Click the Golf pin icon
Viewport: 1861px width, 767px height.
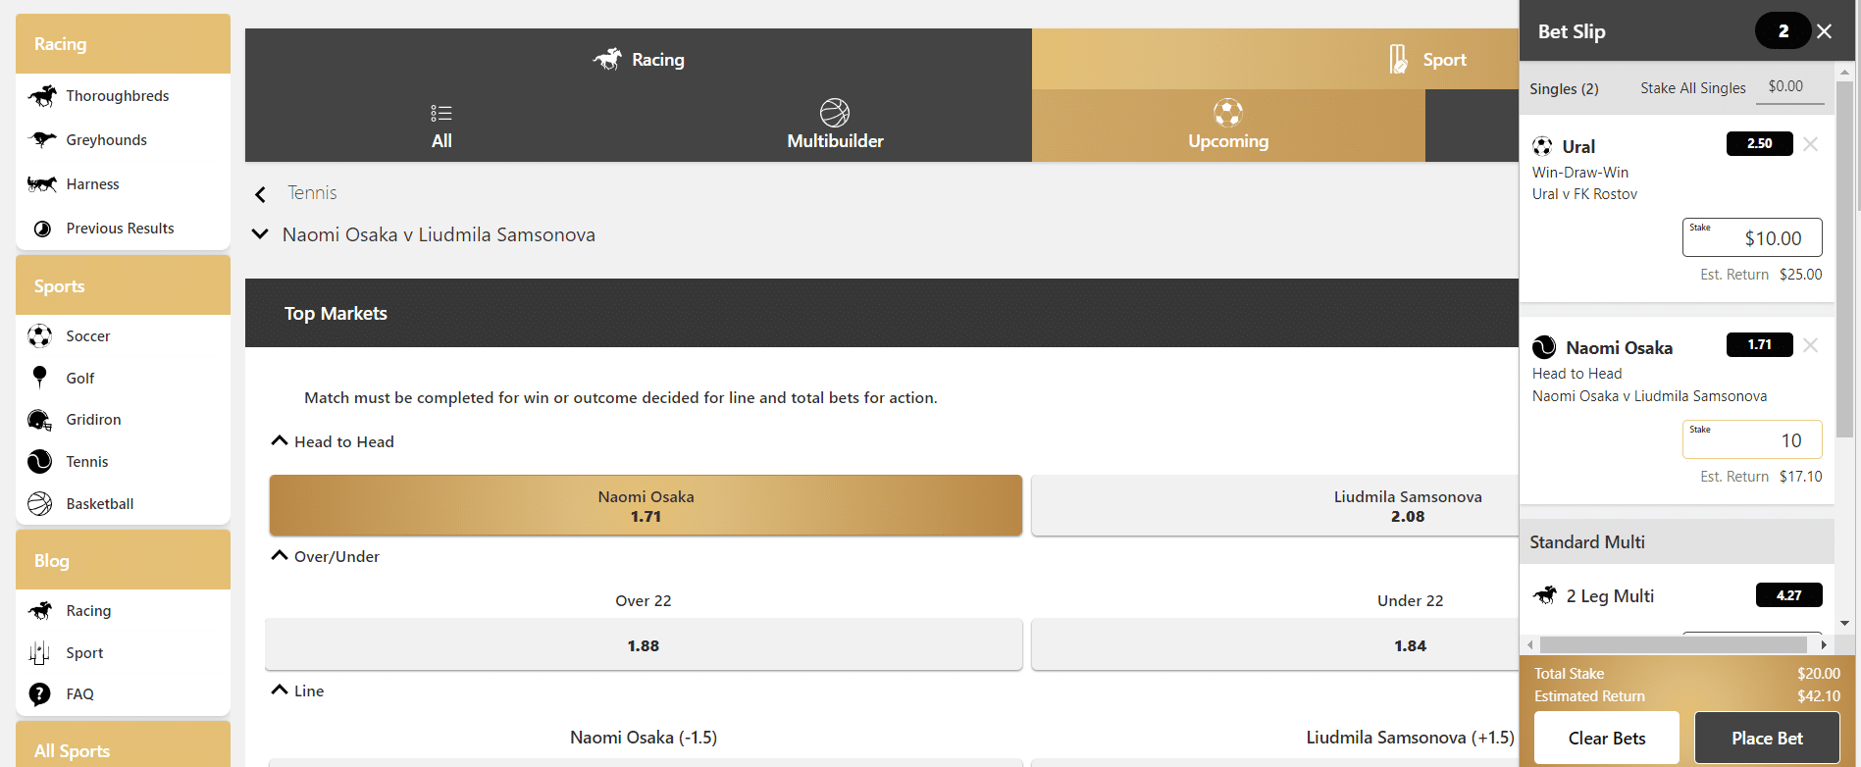(x=40, y=378)
